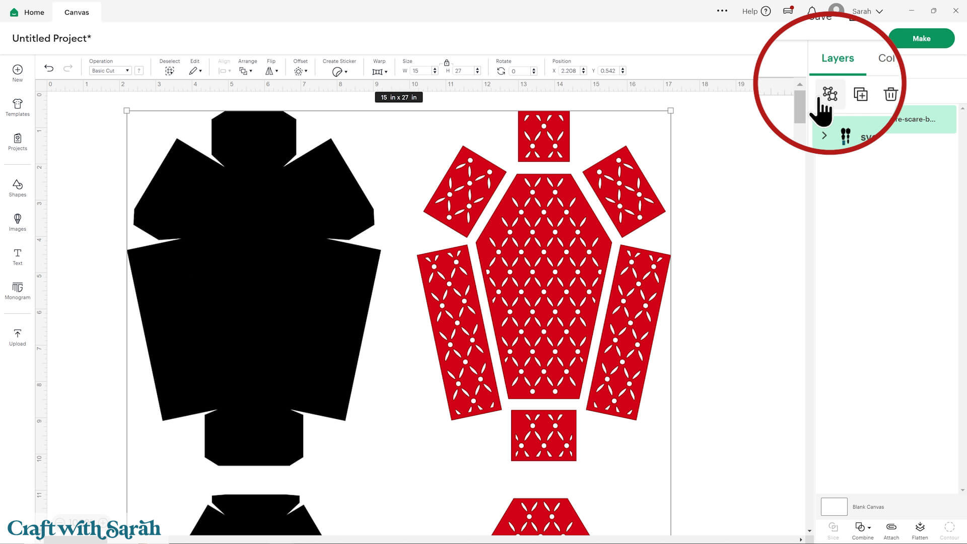This screenshot has height=544, width=967.
Task: Expand the svg layer group
Action: [x=824, y=135]
